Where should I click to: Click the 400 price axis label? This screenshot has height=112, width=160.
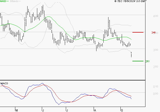(x=156, y=16)
